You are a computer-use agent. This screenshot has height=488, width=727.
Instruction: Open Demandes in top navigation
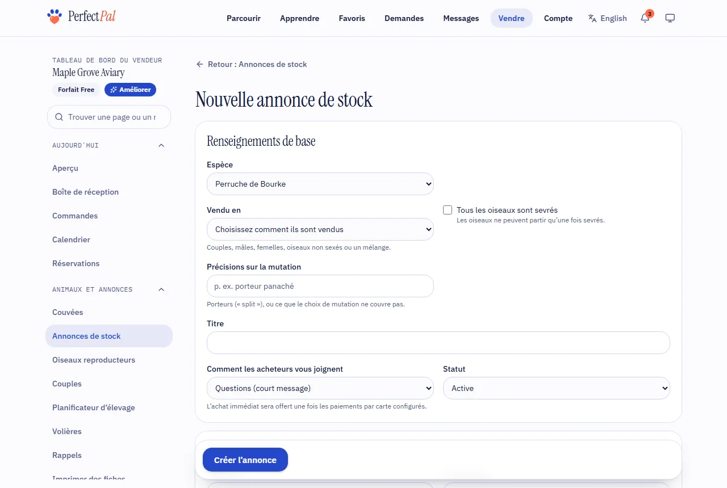404,18
